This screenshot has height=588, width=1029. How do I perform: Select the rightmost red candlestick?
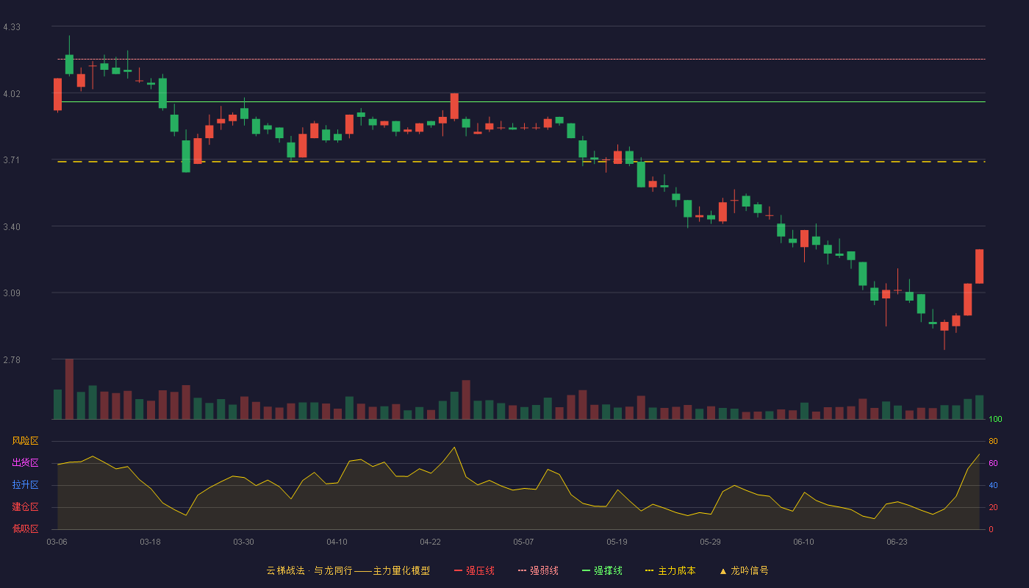(979, 266)
